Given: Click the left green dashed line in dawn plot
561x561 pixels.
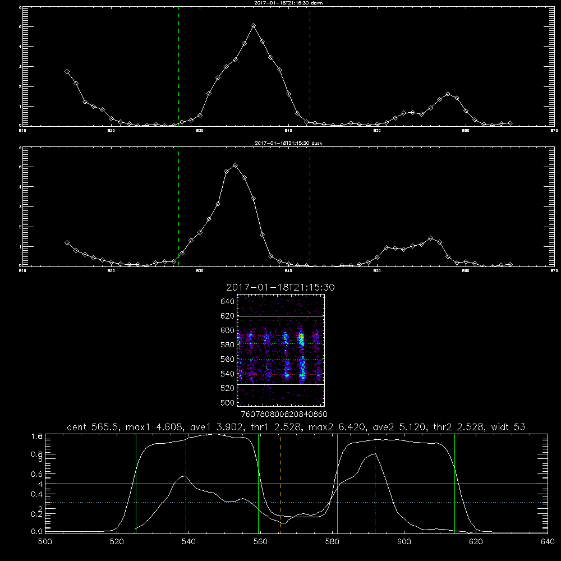Looking at the screenshot, I should (x=178, y=68).
